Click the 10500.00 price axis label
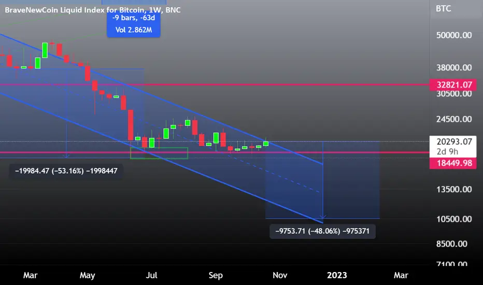The width and height of the screenshot is (483, 285). pos(454,219)
